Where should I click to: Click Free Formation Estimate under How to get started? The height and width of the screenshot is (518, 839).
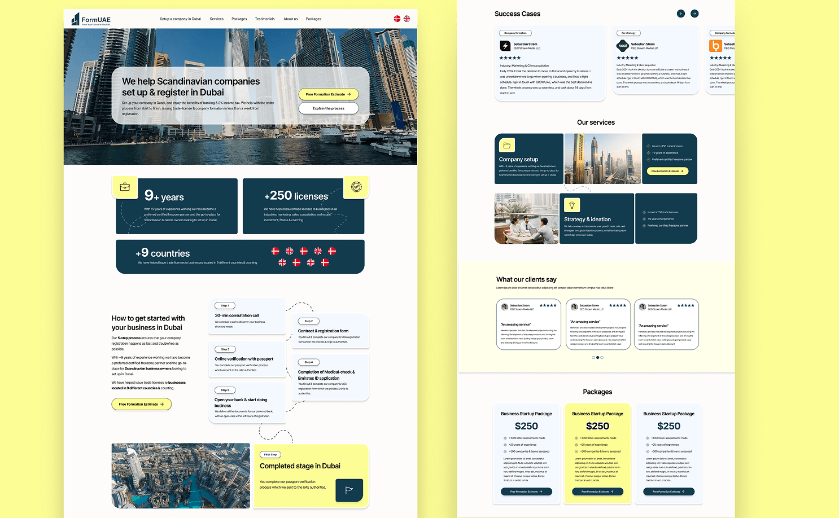coord(141,404)
